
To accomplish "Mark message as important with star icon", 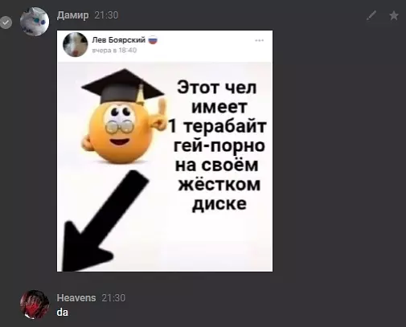I will click(x=394, y=15).
